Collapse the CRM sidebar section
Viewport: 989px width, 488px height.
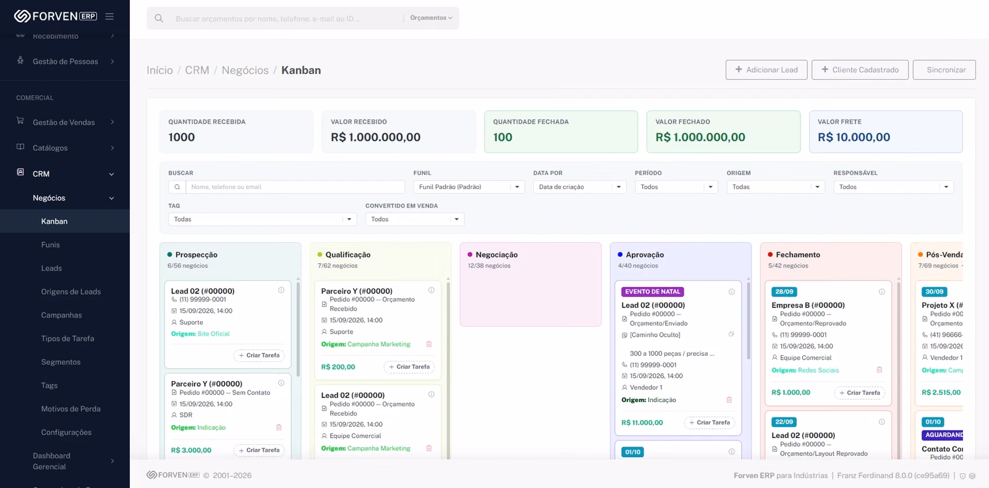(65, 174)
